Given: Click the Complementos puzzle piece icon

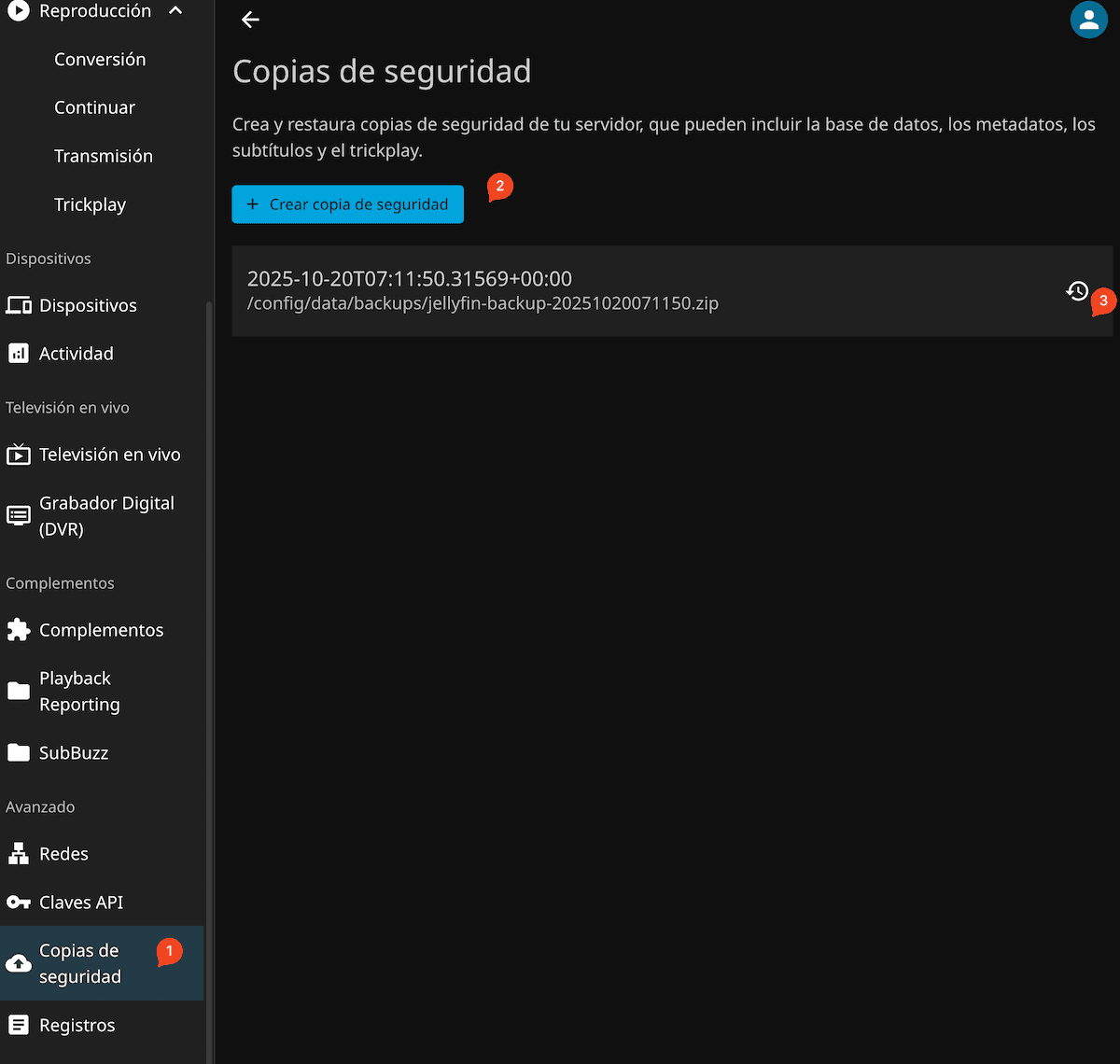Looking at the screenshot, I should (19, 630).
